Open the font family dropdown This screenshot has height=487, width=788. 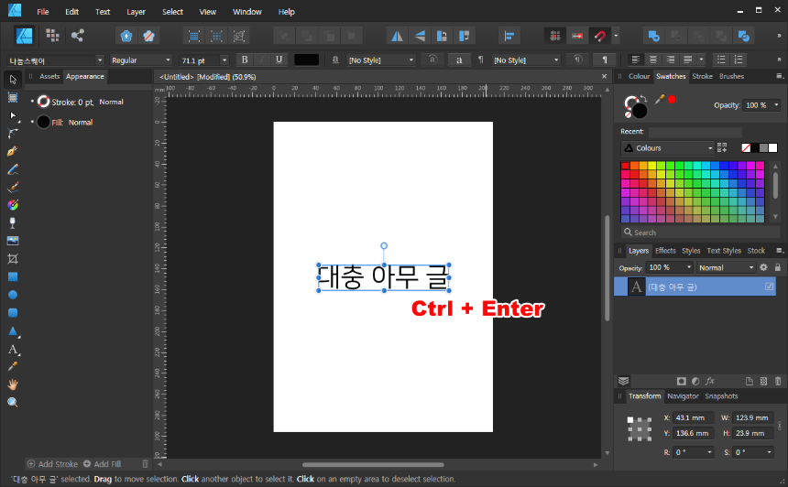click(x=100, y=60)
